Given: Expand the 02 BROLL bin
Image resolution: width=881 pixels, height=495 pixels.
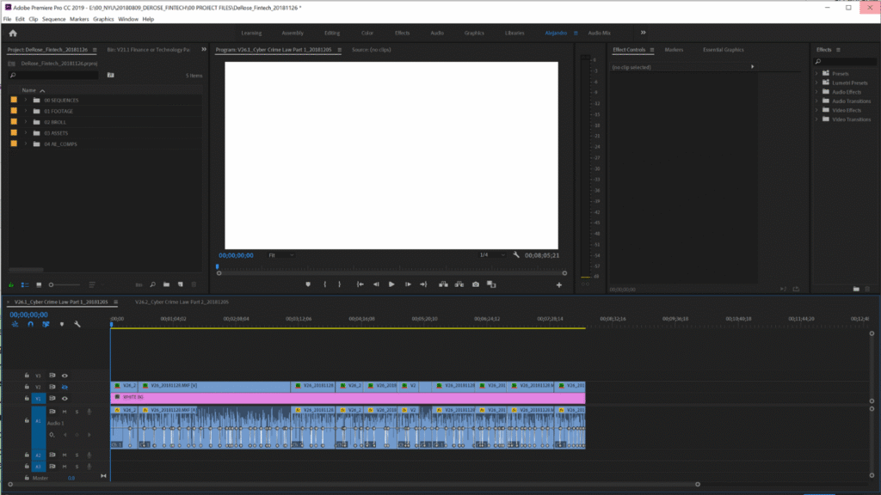Looking at the screenshot, I should (25, 122).
